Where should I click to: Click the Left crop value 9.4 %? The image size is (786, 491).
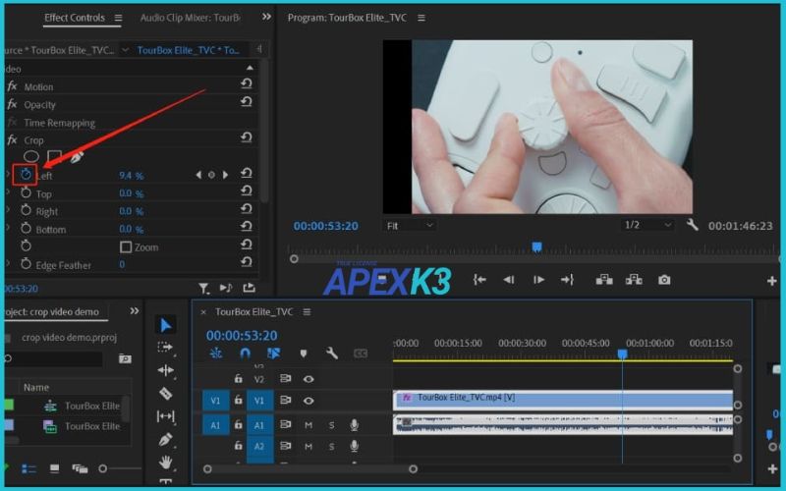(132, 176)
